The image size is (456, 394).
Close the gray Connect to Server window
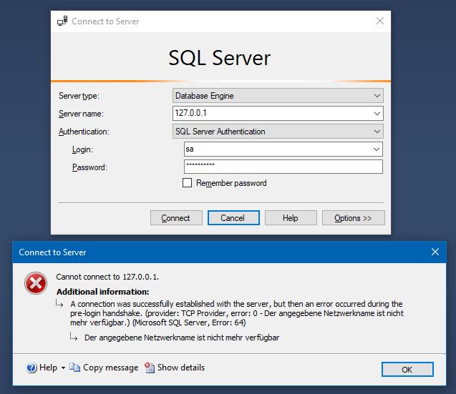[x=380, y=21]
